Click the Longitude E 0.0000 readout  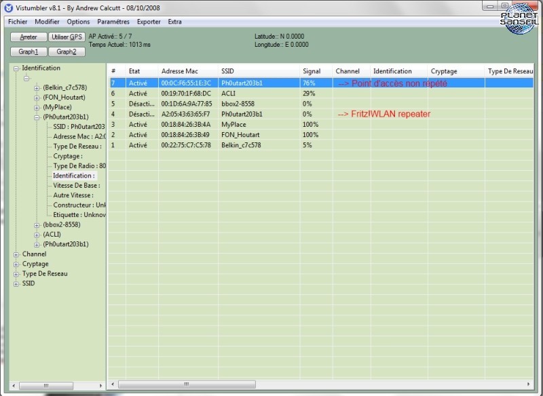[x=281, y=45]
